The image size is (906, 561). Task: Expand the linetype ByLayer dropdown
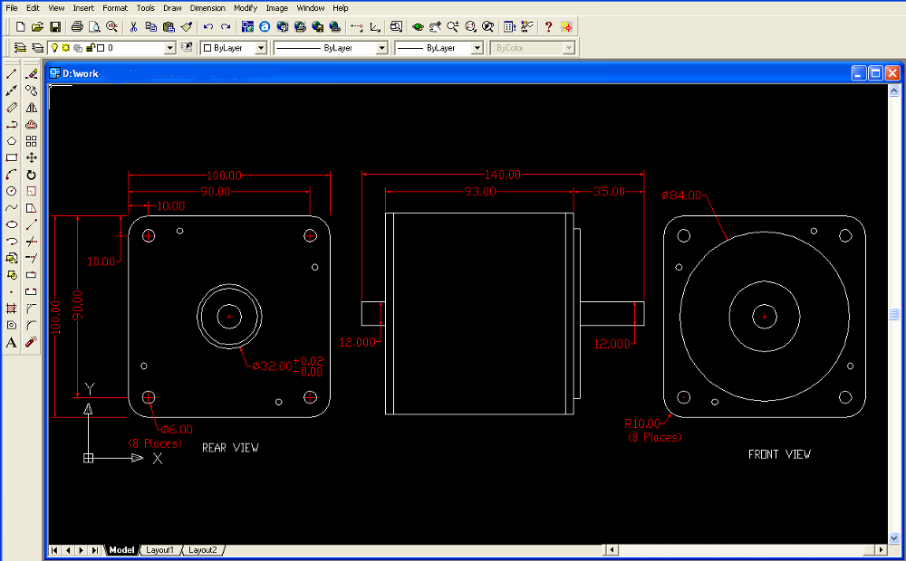(x=382, y=48)
